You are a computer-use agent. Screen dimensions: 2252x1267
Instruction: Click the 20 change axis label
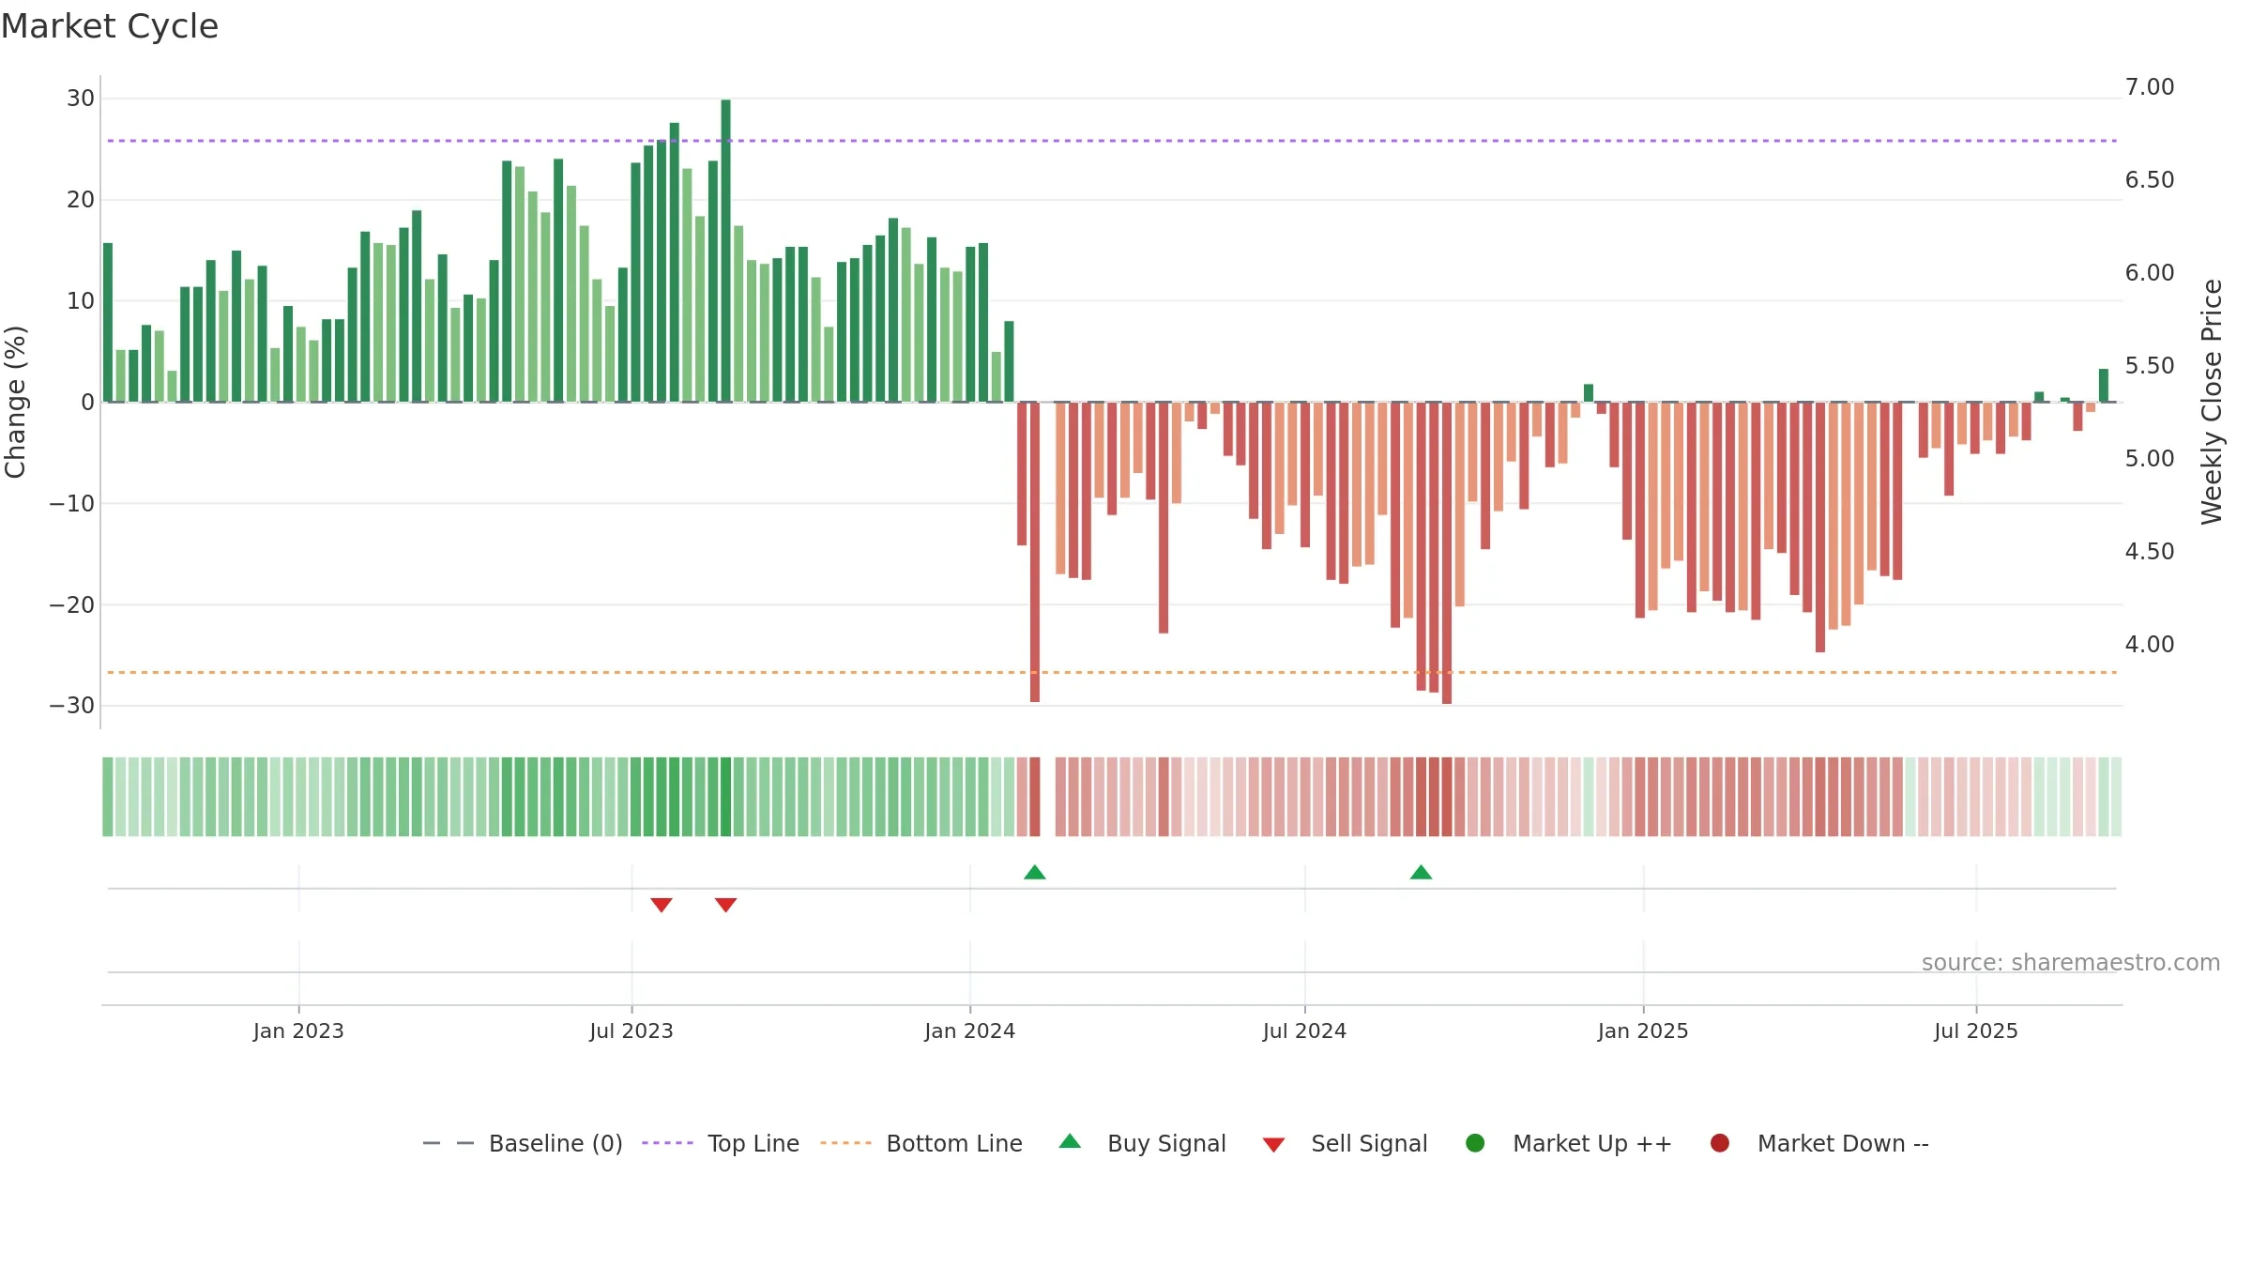pyautogui.click(x=81, y=200)
